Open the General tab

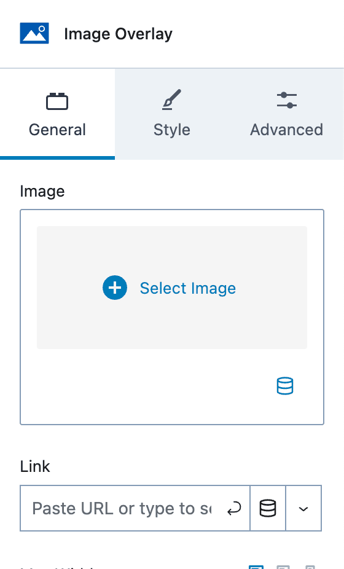(57, 114)
